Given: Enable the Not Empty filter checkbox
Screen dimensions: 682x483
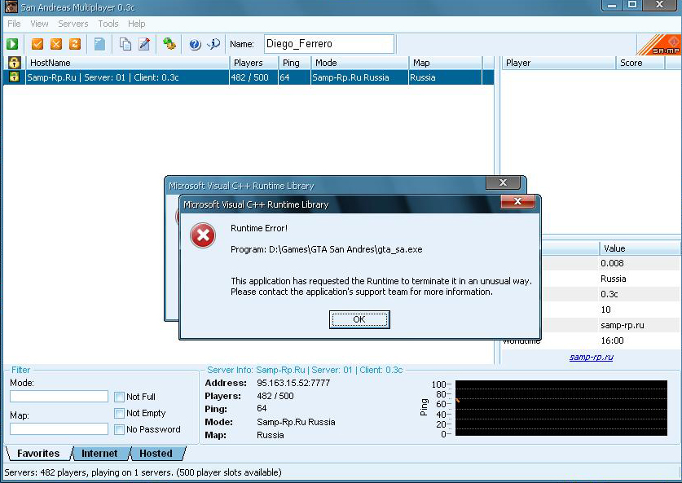Looking at the screenshot, I should 119,413.
